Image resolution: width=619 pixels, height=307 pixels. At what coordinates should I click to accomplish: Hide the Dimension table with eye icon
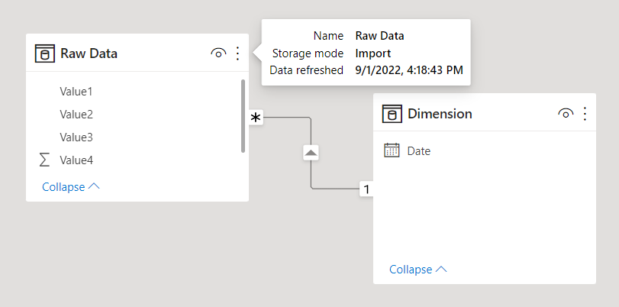tap(566, 114)
